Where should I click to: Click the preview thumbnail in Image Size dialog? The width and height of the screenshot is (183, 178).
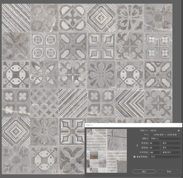pyautogui.click(x=107, y=151)
